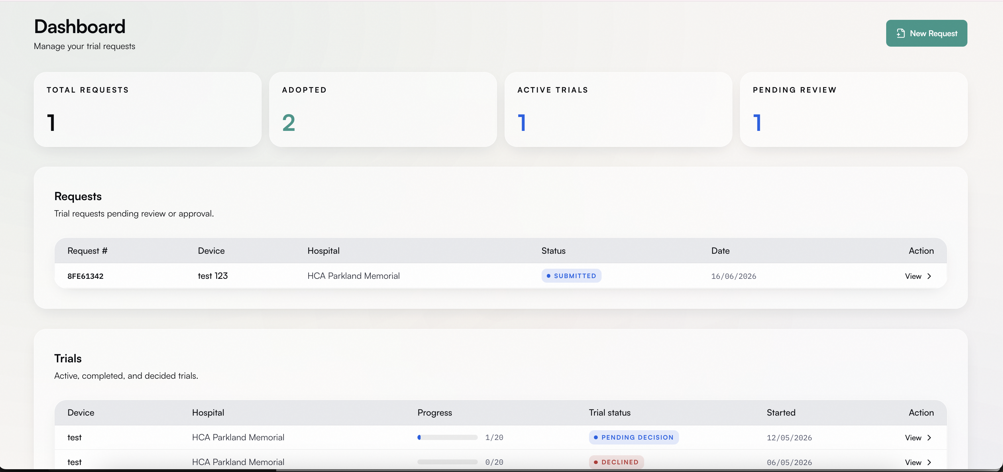Click the started date 12/05/2026
Screen dimensions: 1003x472
coord(789,438)
